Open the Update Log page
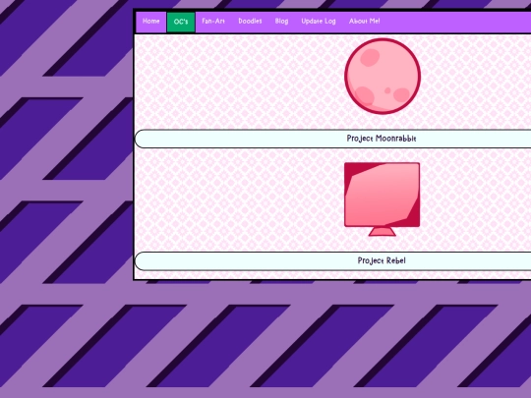531x398 pixels. pos(319,22)
